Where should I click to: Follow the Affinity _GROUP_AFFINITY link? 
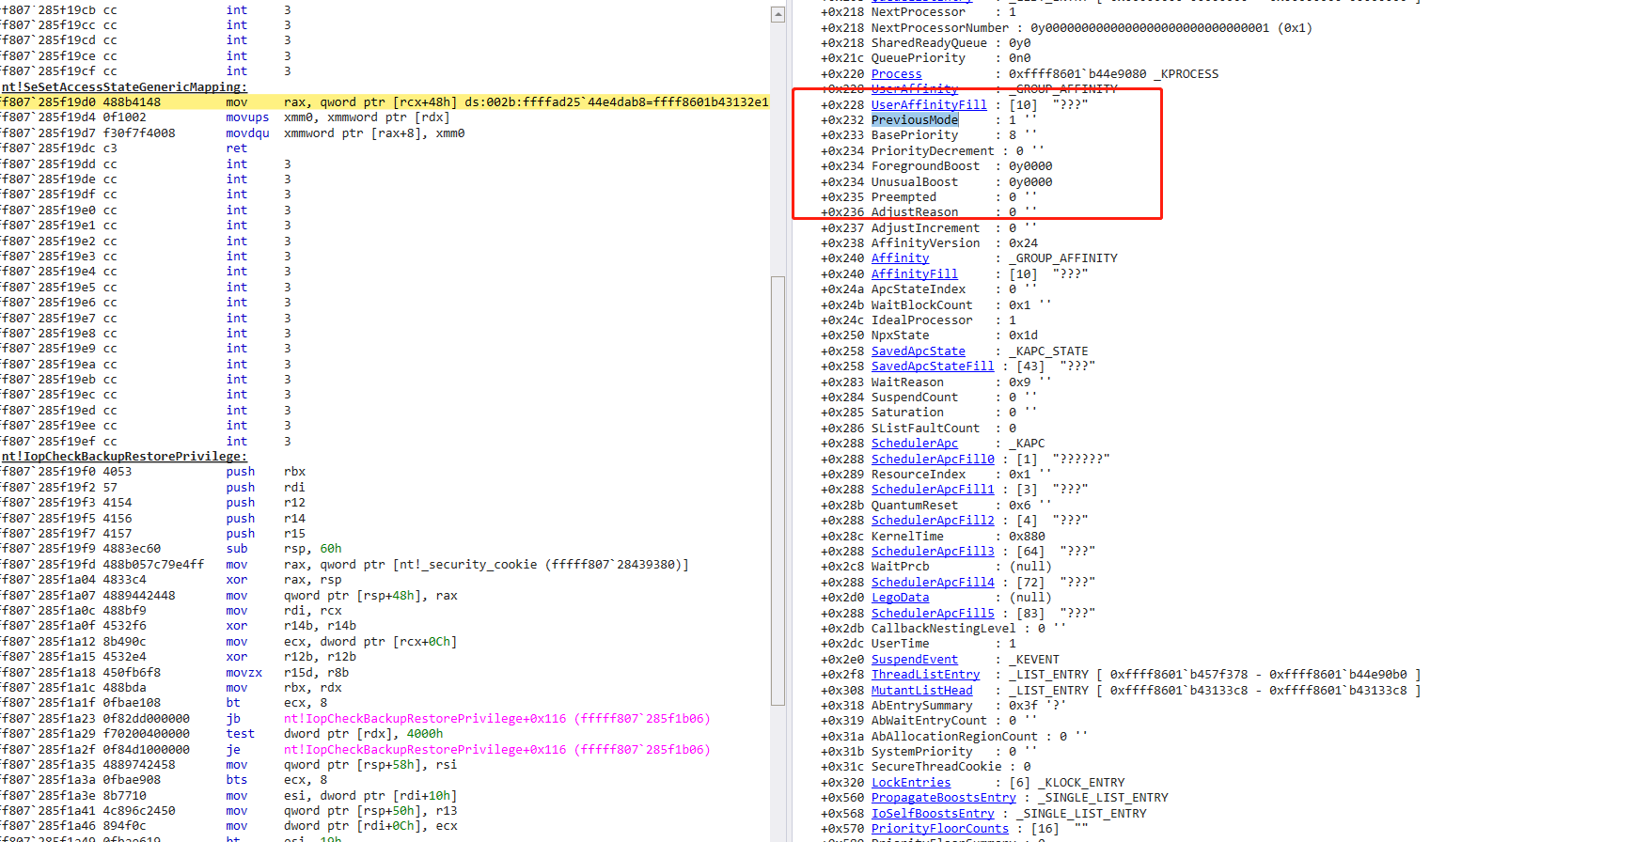pos(900,258)
